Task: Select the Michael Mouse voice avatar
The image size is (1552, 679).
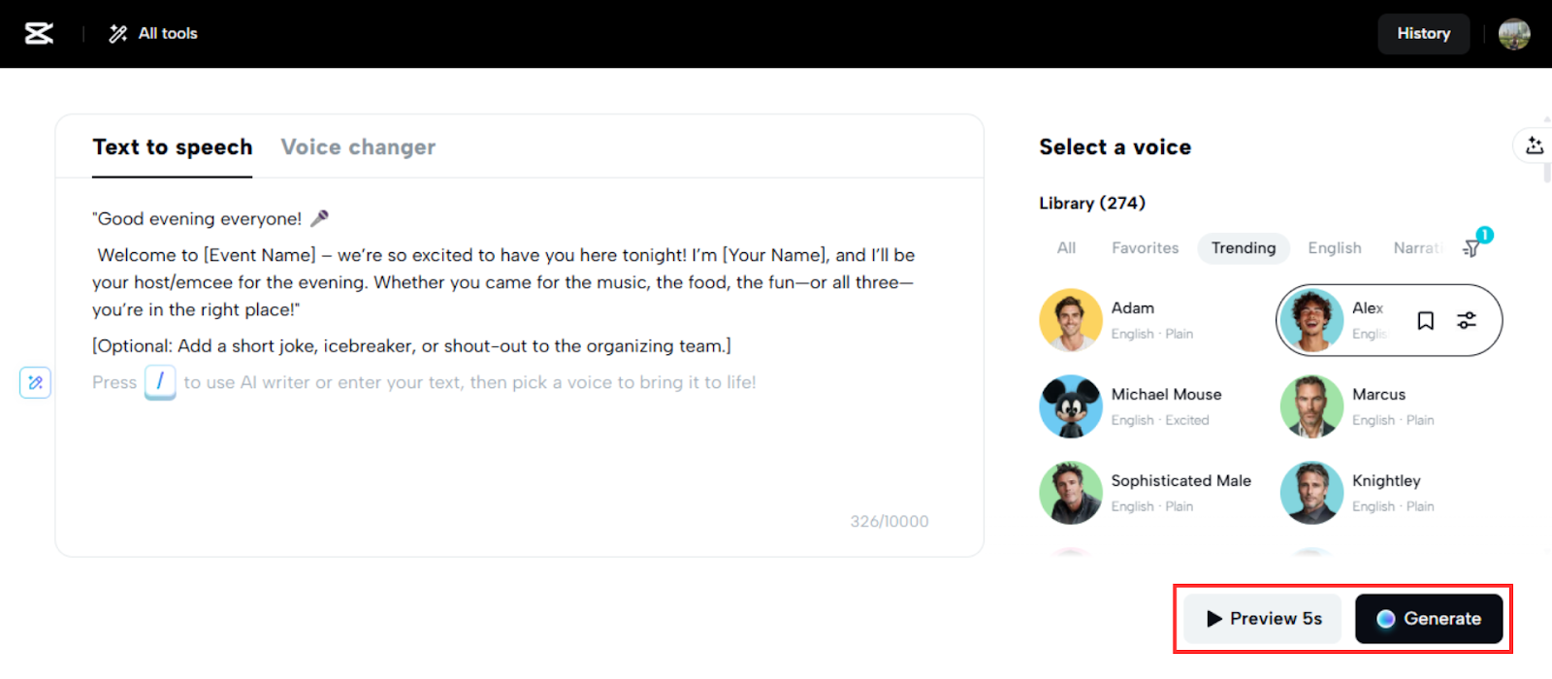Action: point(1070,407)
